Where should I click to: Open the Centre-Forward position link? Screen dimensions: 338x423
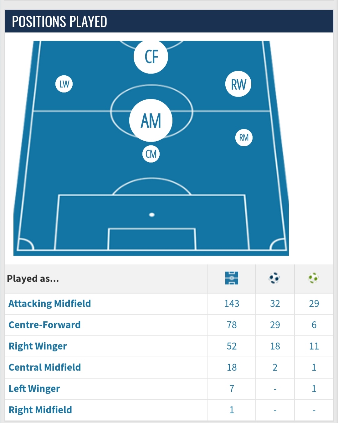pos(44,325)
